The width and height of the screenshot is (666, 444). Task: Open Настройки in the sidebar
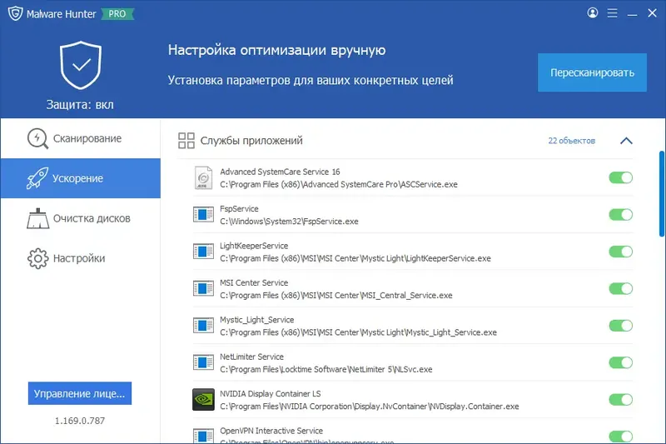80,258
